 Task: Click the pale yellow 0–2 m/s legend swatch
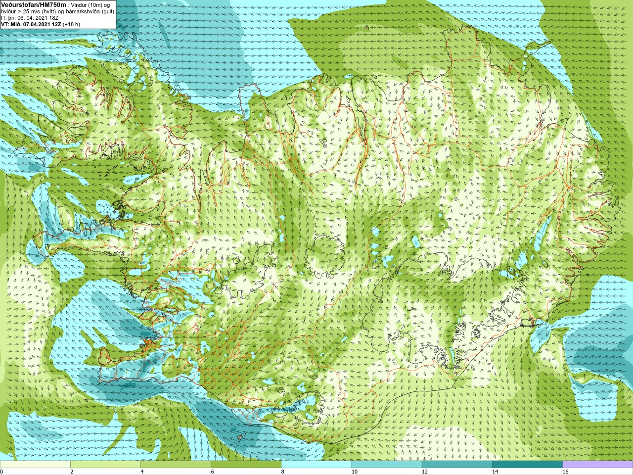[x=35, y=465]
